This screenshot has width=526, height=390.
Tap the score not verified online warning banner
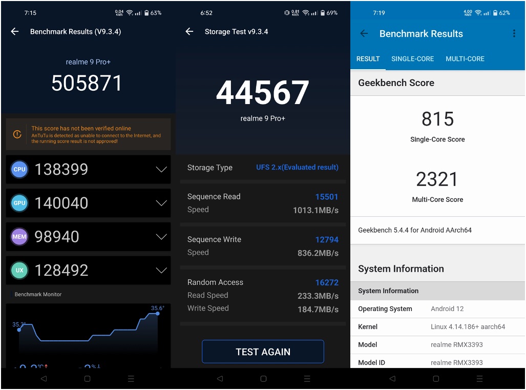coord(88,134)
